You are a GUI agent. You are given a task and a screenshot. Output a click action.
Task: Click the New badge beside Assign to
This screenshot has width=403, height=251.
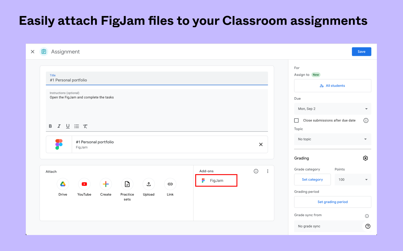[x=316, y=75]
